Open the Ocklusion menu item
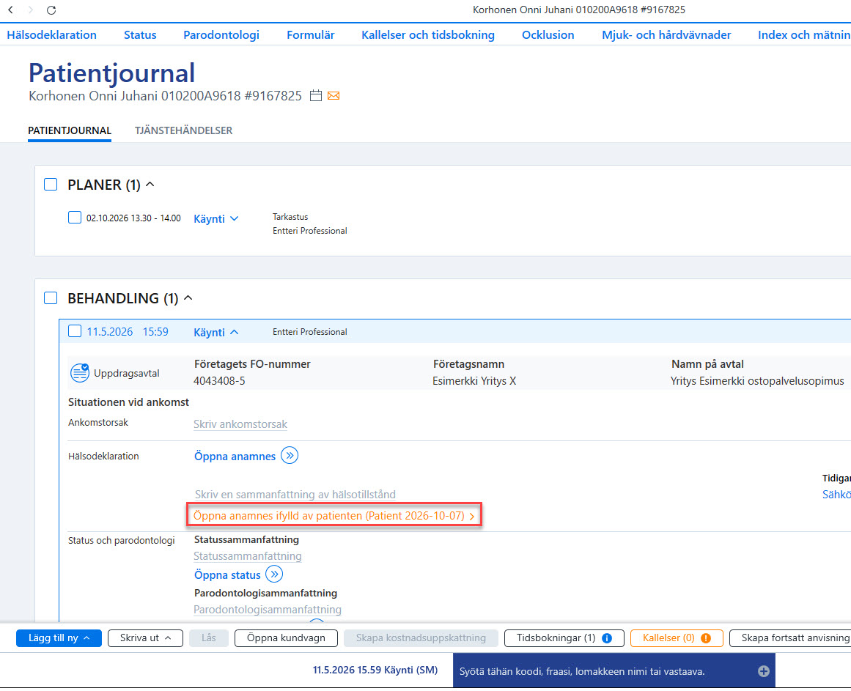This screenshot has width=851, height=691. pyautogui.click(x=548, y=34)
